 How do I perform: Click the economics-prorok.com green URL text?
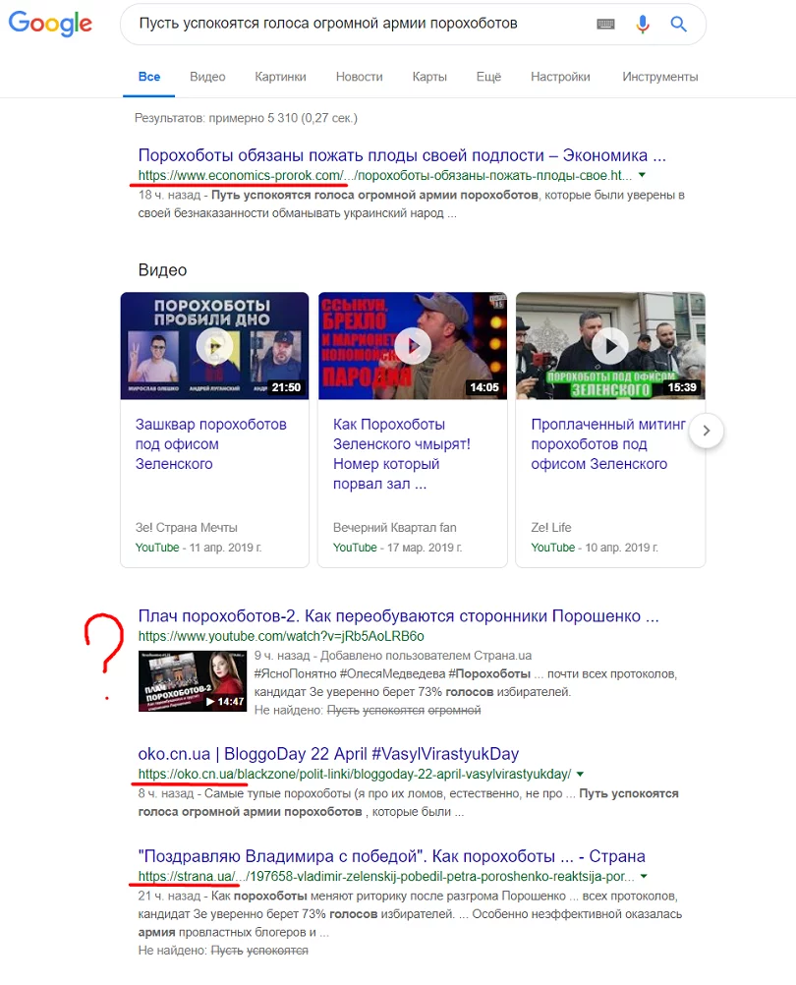point(385,175)
